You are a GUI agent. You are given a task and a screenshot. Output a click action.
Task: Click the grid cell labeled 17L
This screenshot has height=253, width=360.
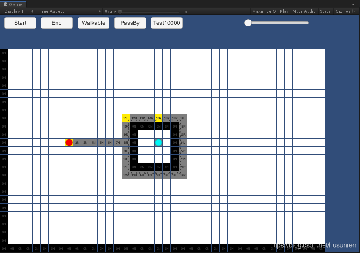[x=167, y=175]
